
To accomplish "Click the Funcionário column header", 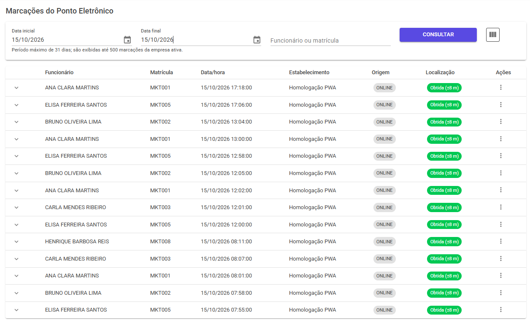I will click(59, 73).
